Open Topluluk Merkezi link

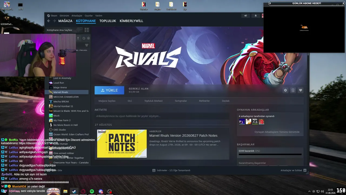pos(153,101)
